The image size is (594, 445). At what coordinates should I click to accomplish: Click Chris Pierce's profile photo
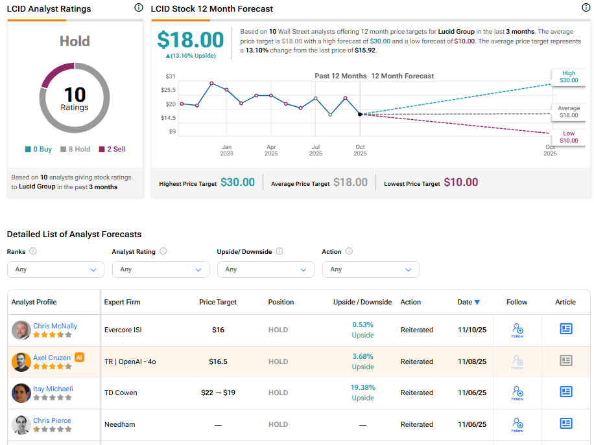(21, 425)
